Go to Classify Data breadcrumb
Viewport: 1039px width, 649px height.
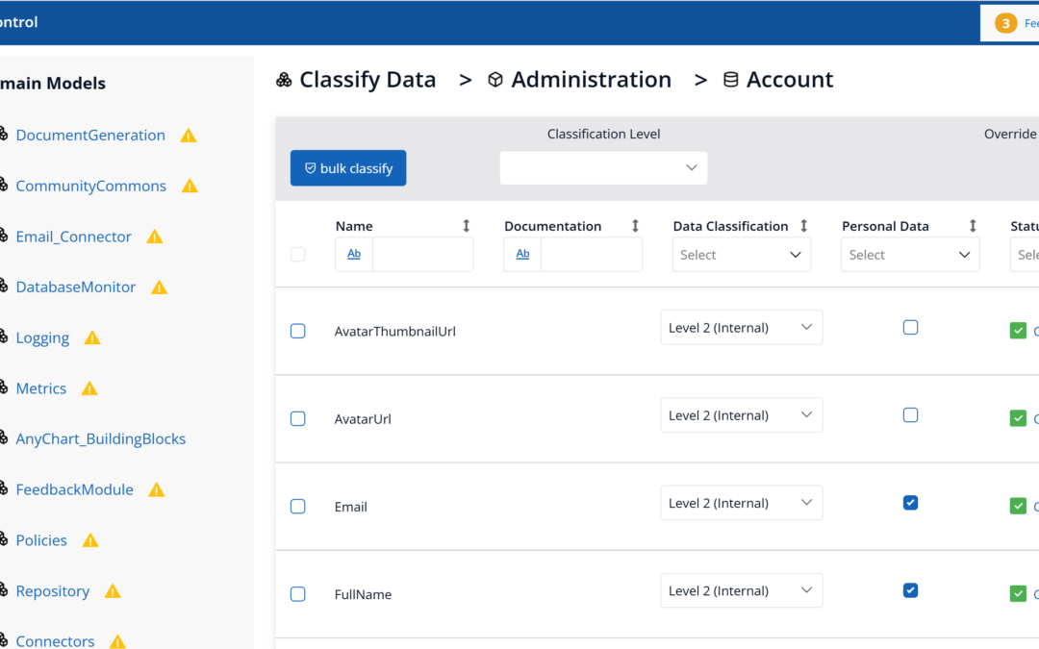point(367,80)
